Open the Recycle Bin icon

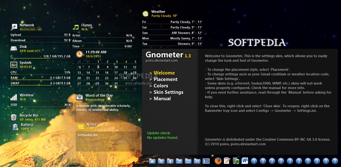13,117
